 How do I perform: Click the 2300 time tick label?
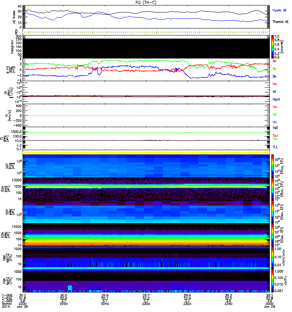point(146,304)
